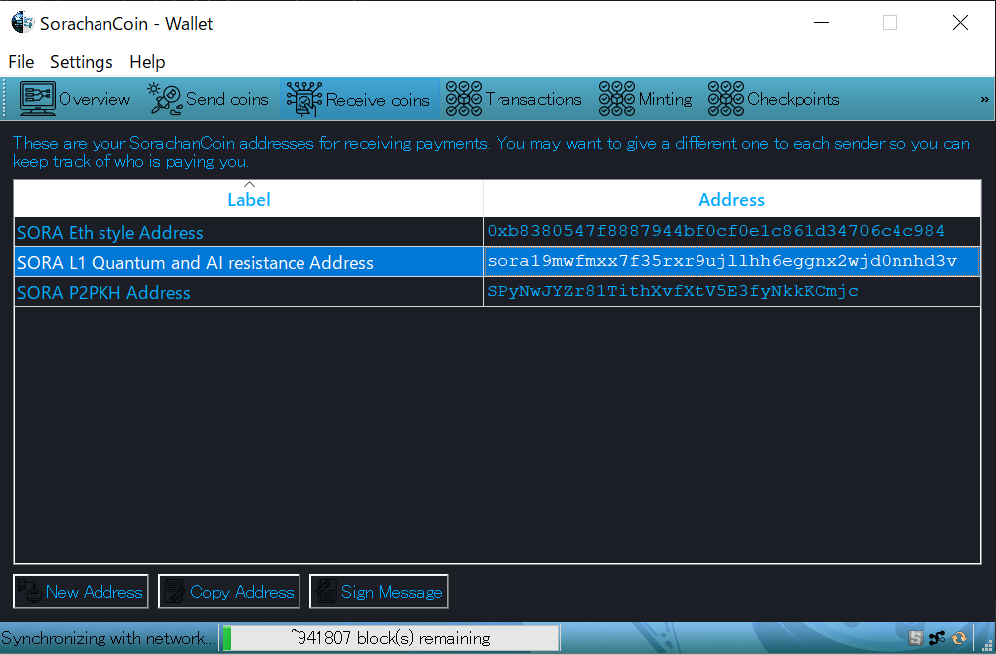
Task: Open the Transactions page
Action: click(513, 100)
